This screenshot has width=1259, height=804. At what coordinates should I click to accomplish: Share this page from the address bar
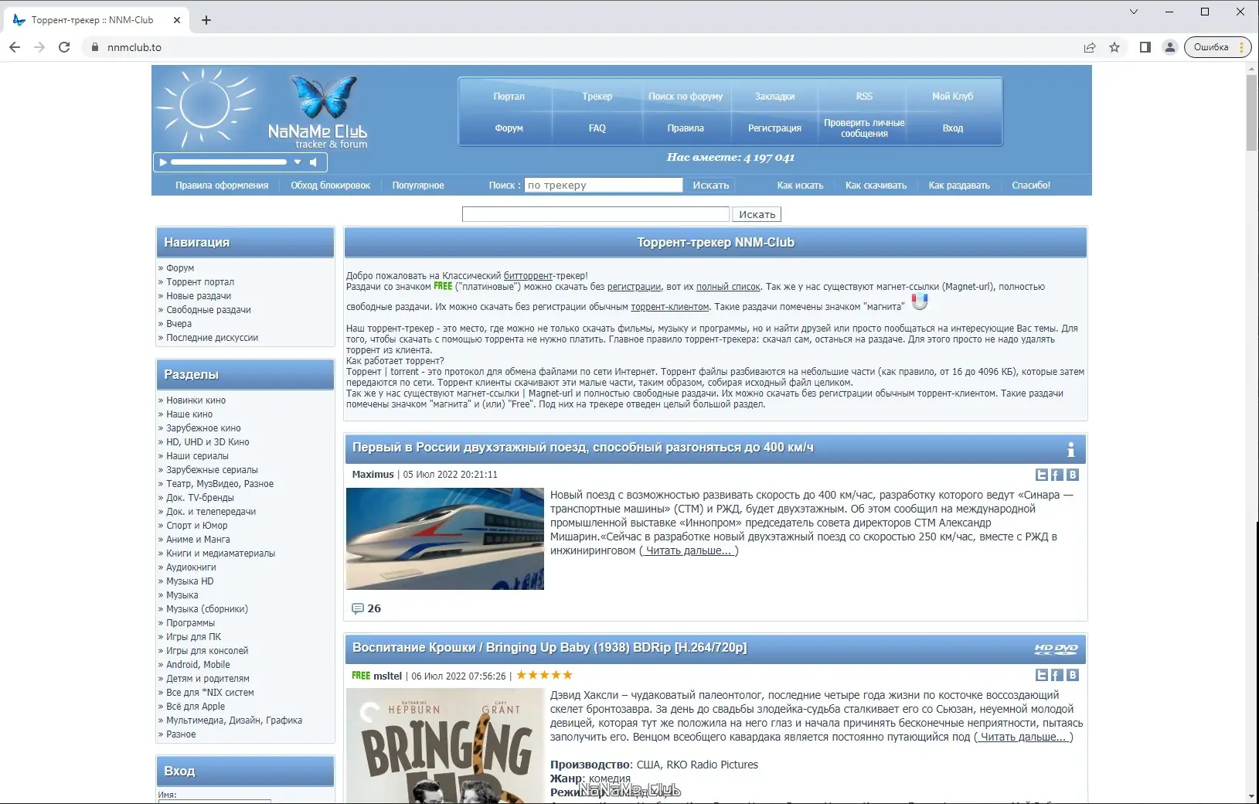[1090, 47]
